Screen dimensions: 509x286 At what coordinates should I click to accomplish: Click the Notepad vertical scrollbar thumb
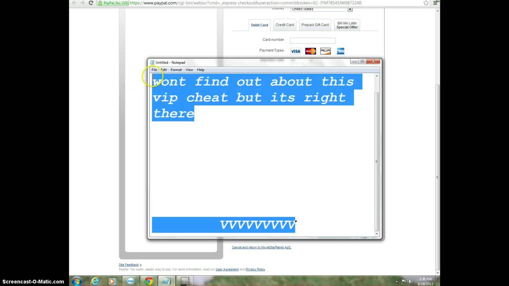click(377, 161)
